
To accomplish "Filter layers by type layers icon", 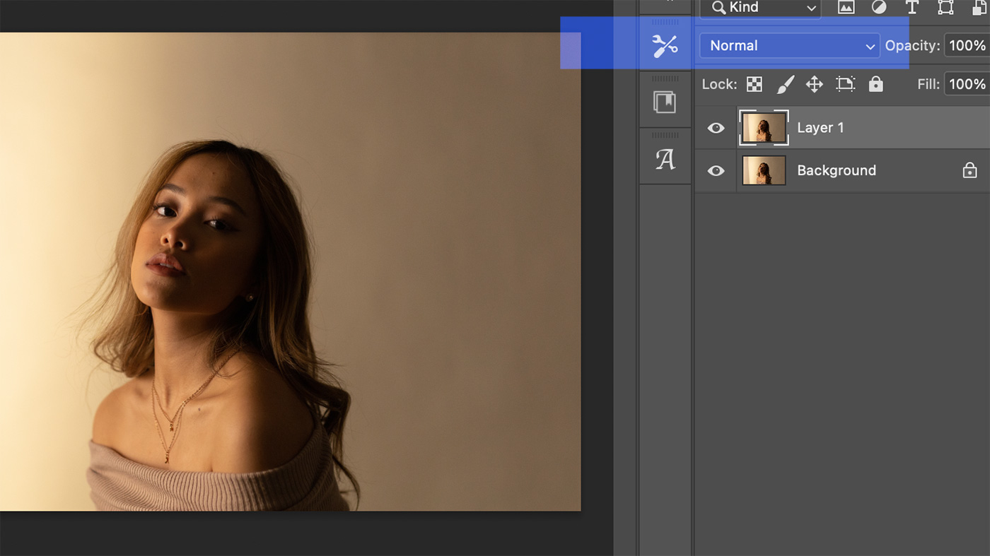I will pyautogui.click(x=912, y=7).
